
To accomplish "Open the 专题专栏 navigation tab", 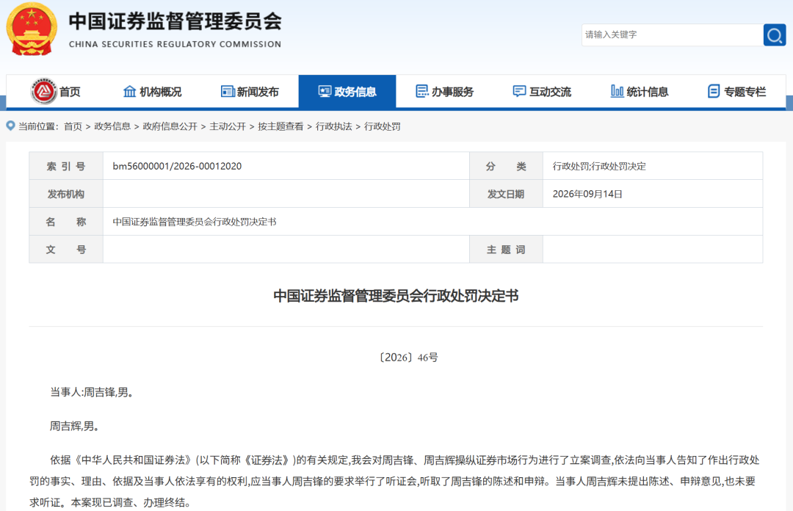I will 737,92.
